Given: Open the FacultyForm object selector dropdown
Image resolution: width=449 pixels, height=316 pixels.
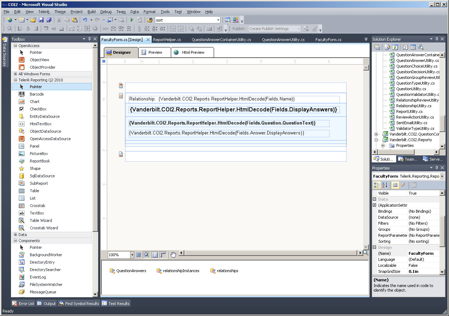Looking at the screenshot, I should [442, 176].
